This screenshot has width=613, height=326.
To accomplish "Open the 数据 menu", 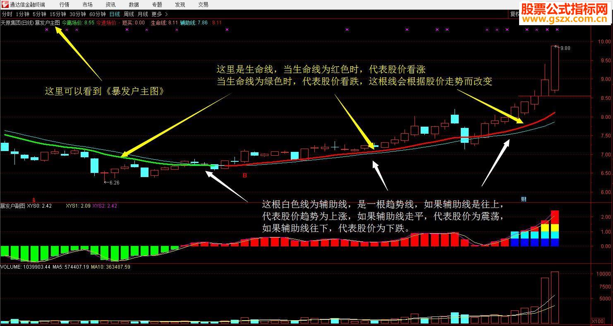I will coord(134,5).
